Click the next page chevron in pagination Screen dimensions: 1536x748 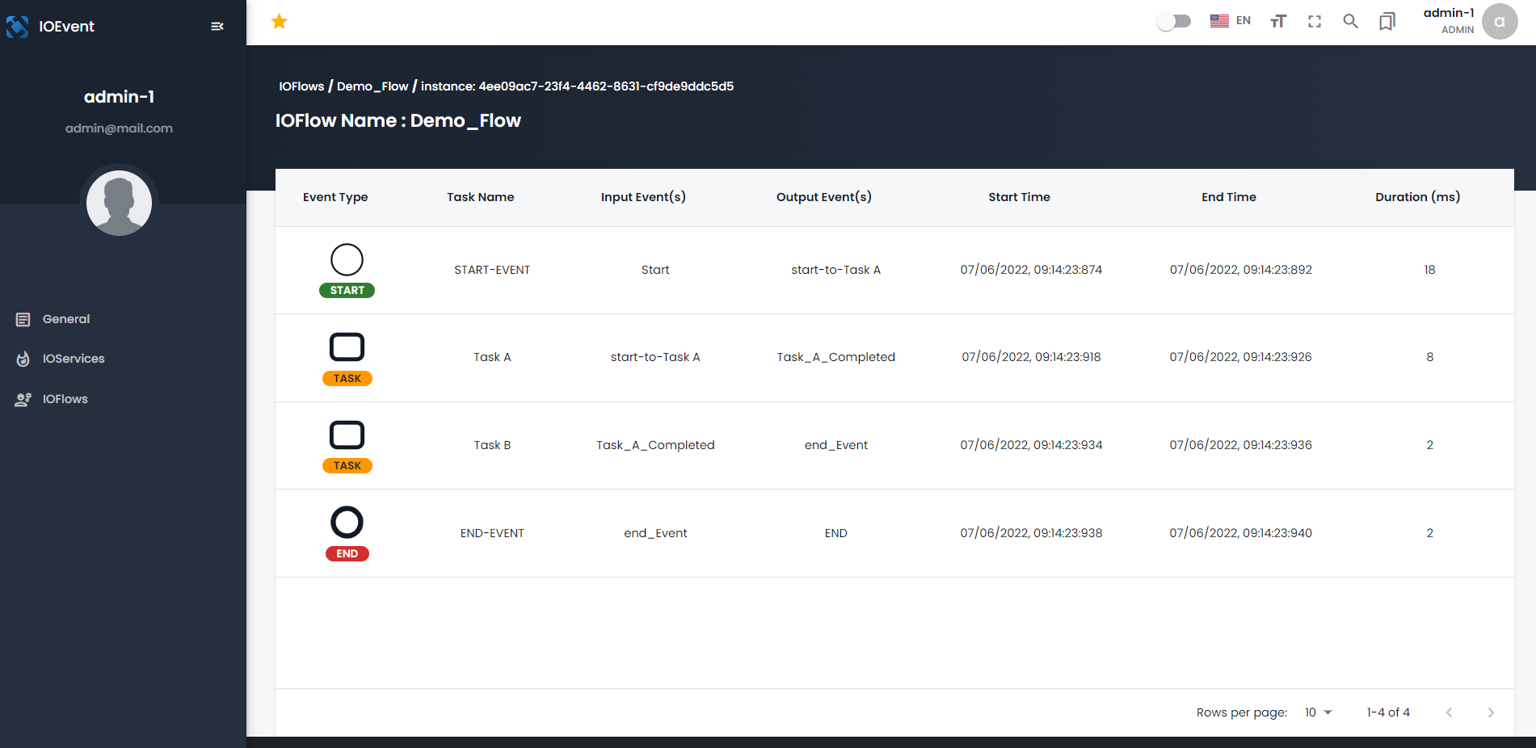point(1491,712)
